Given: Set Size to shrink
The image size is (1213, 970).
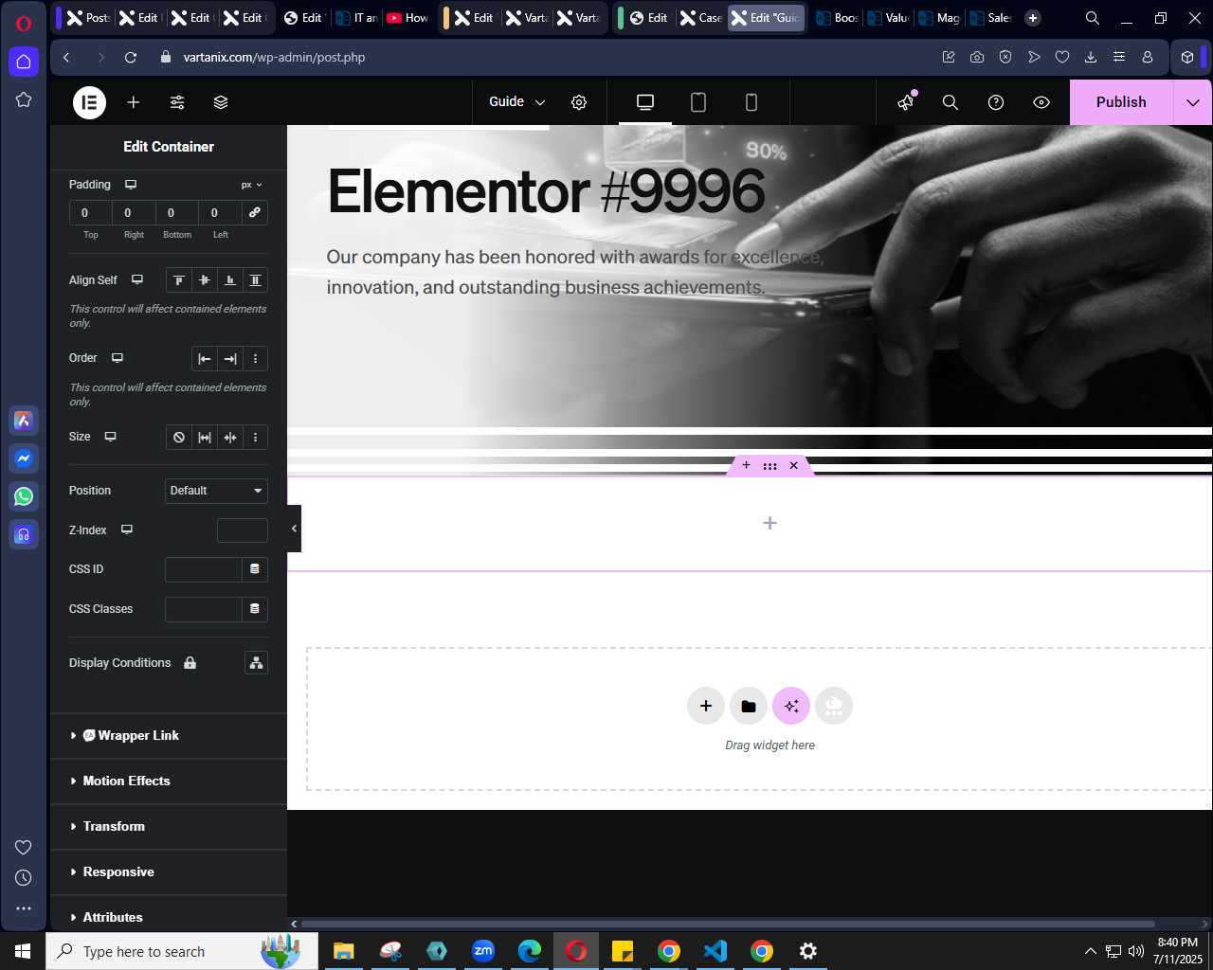Looking at the screenshot, I should pyautogui.click(x=229, y=438).
